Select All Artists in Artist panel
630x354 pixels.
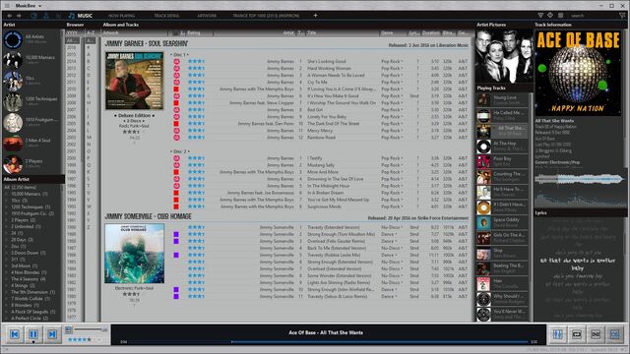32,39
